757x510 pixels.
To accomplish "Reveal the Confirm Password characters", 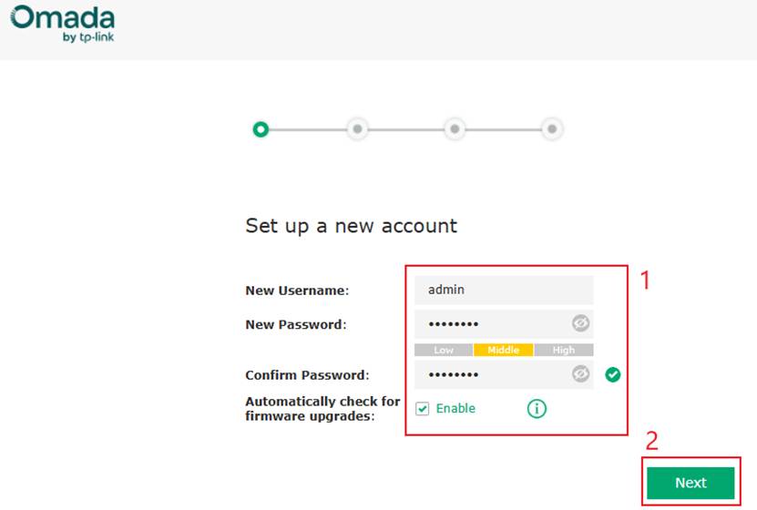I will tap(580, 374).
